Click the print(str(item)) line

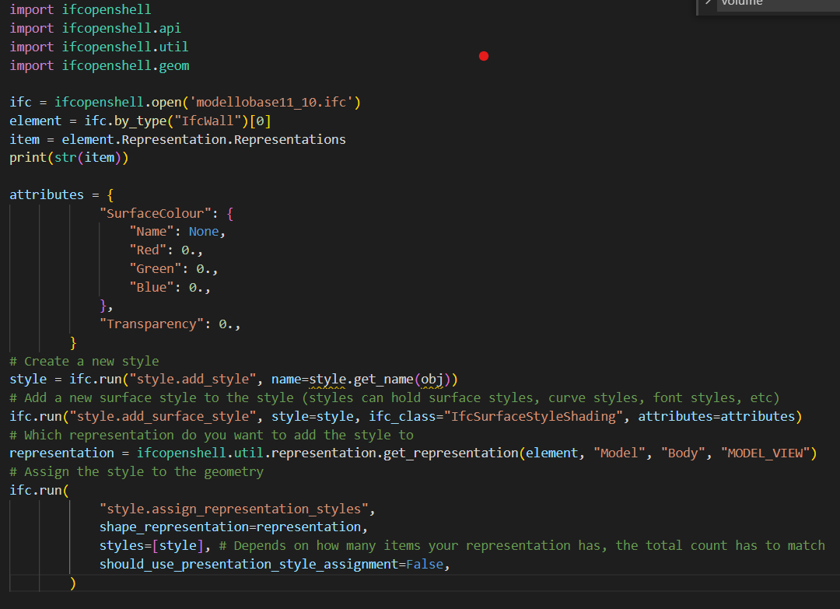(68, 157)
